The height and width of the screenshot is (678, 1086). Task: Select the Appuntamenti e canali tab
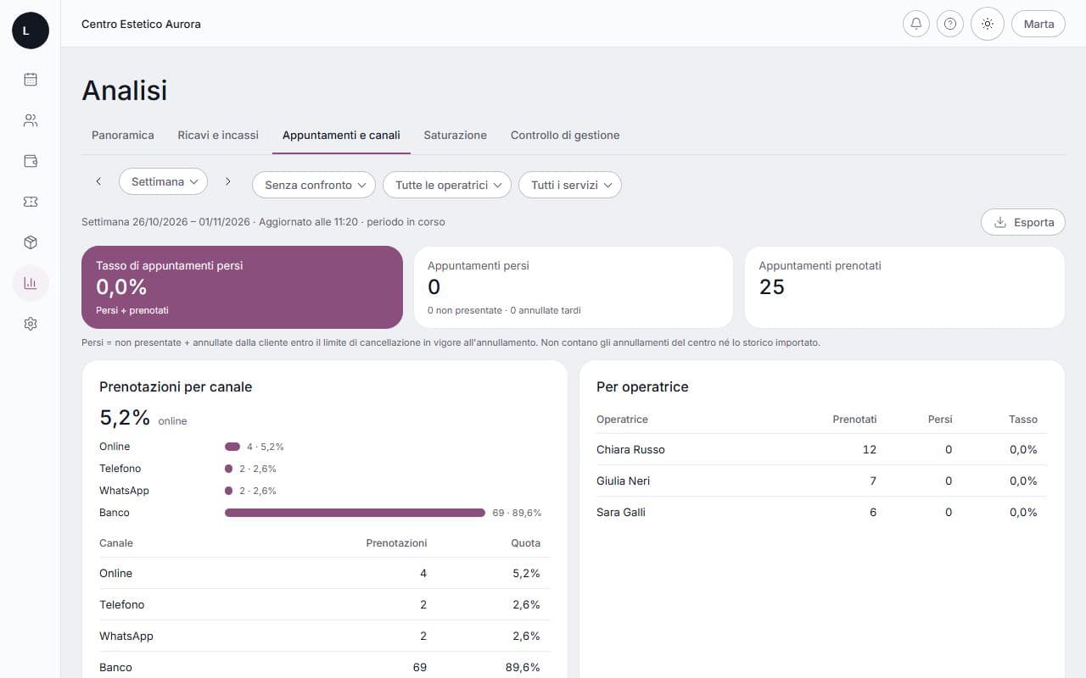[341, 135]
